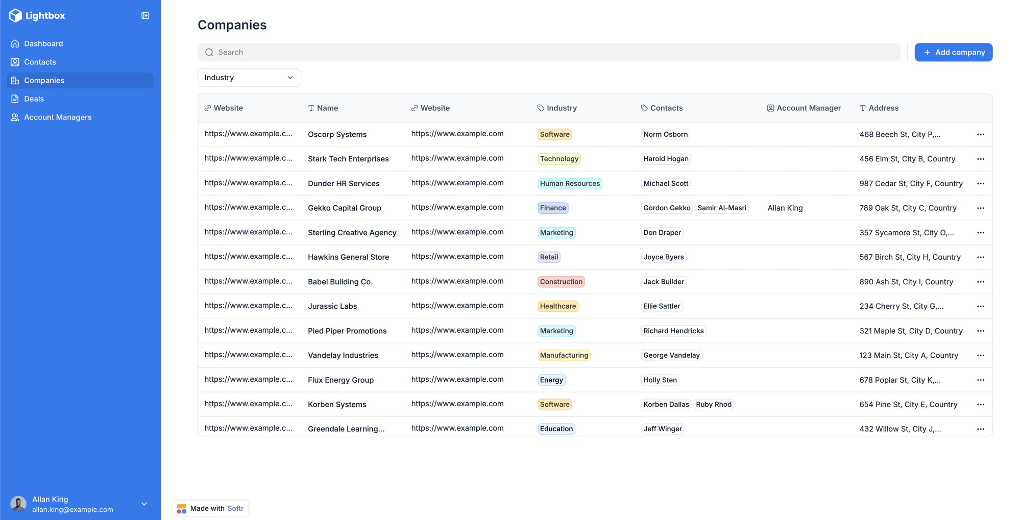
Task: Go to Dashboard in the sidebar
Action: pos(80,43)
